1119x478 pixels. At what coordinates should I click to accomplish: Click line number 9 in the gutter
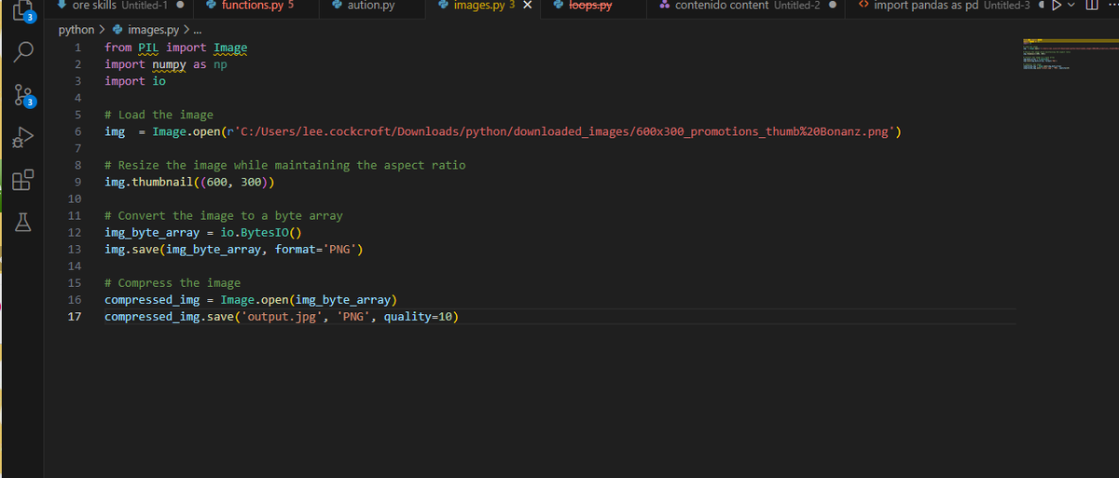tap(78, 182)
